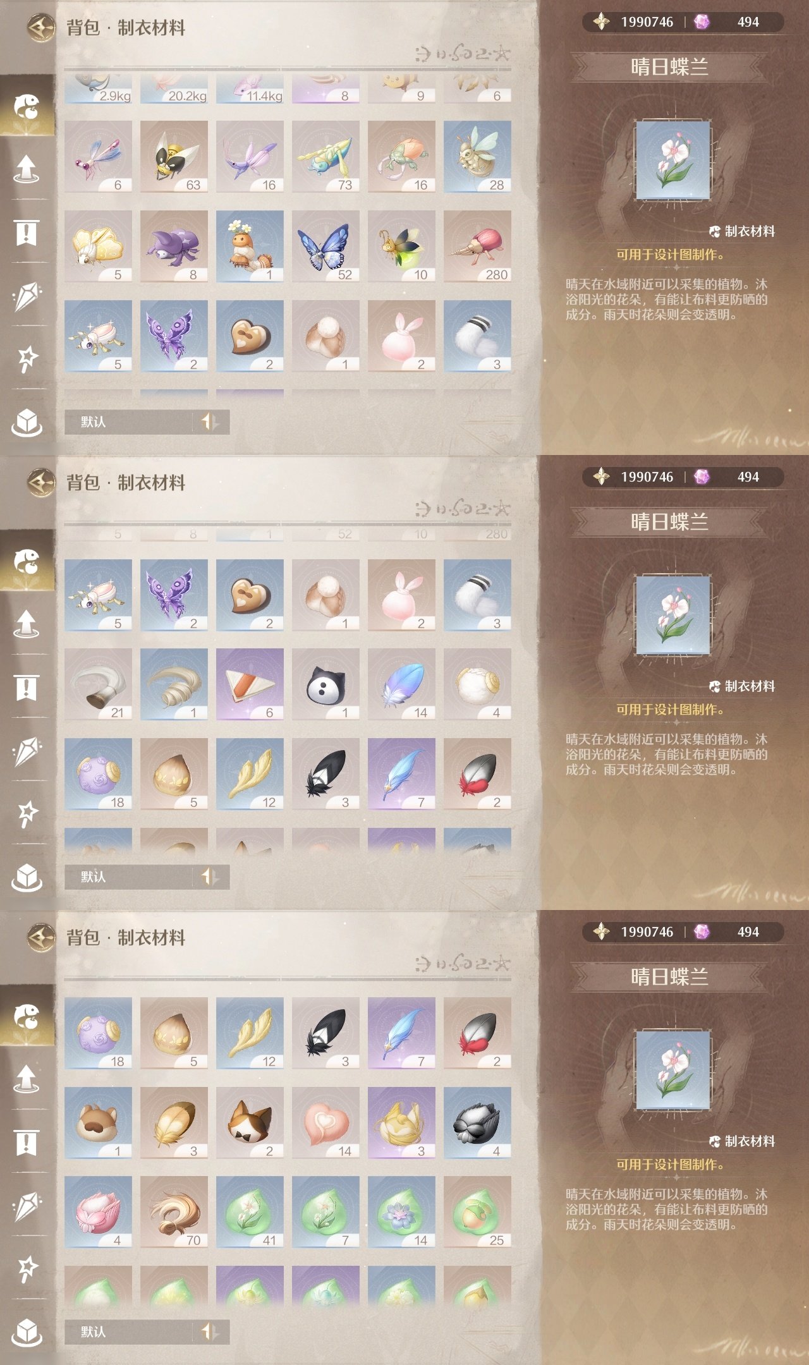Select the green leaf bubble with count 41

coord(250,1212)
